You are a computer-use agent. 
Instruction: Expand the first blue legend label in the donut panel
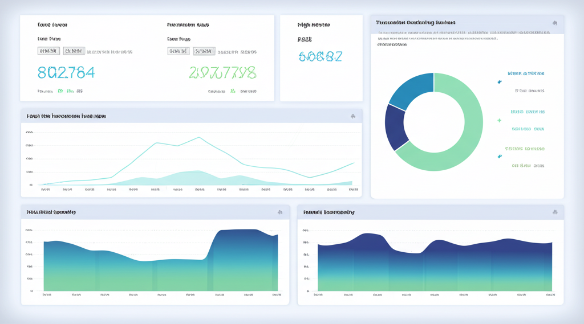(x=526, y=73)
